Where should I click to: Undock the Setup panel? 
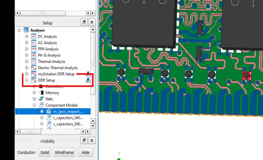pos(84,22)
